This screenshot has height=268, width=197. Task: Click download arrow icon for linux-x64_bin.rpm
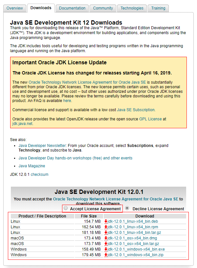point(106,227)
